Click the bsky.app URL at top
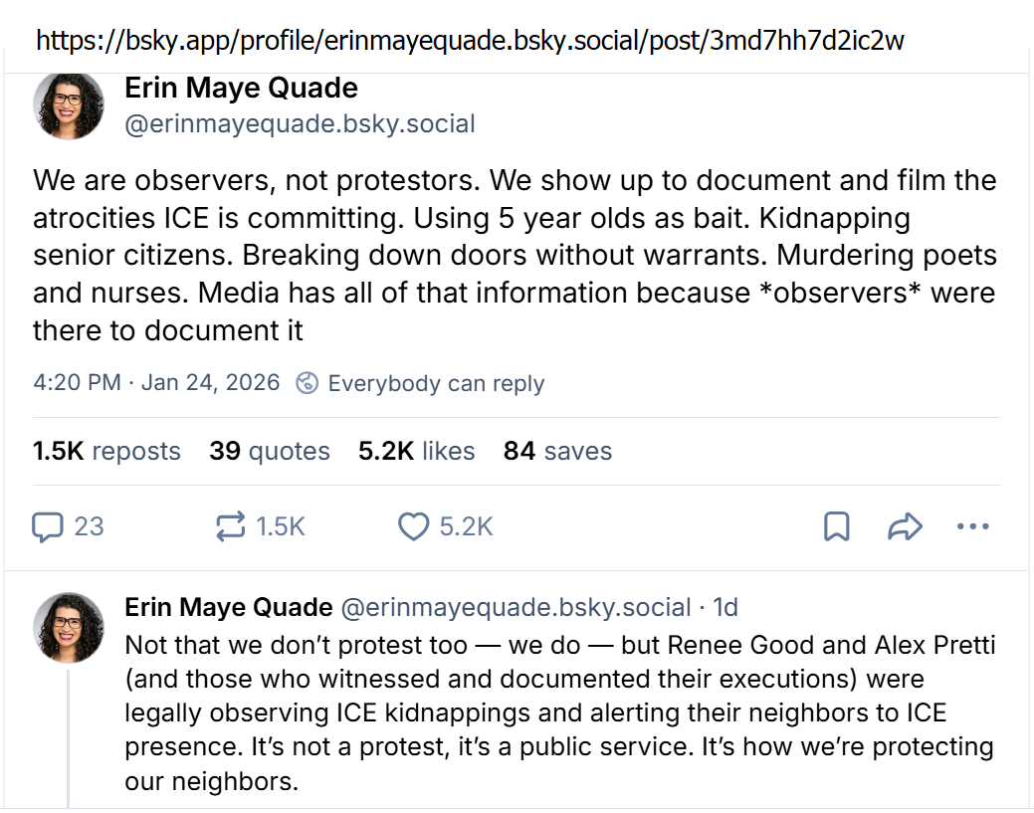Image resolution: width=1034 pixels, height=813 pixels. coord(470,40)
